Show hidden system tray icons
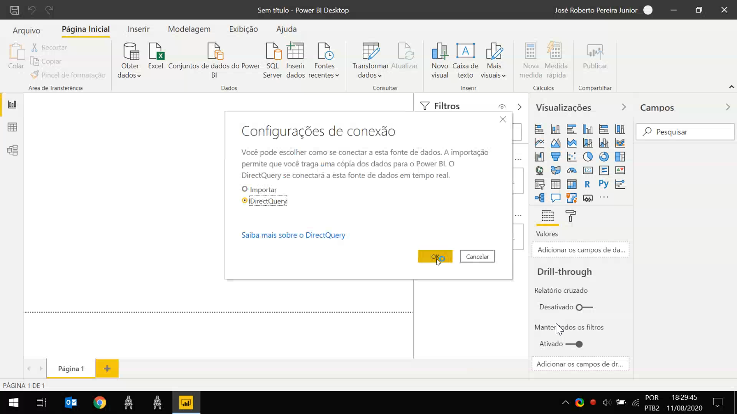This screenshot has height=414, width=737. [x=566, y=403]
